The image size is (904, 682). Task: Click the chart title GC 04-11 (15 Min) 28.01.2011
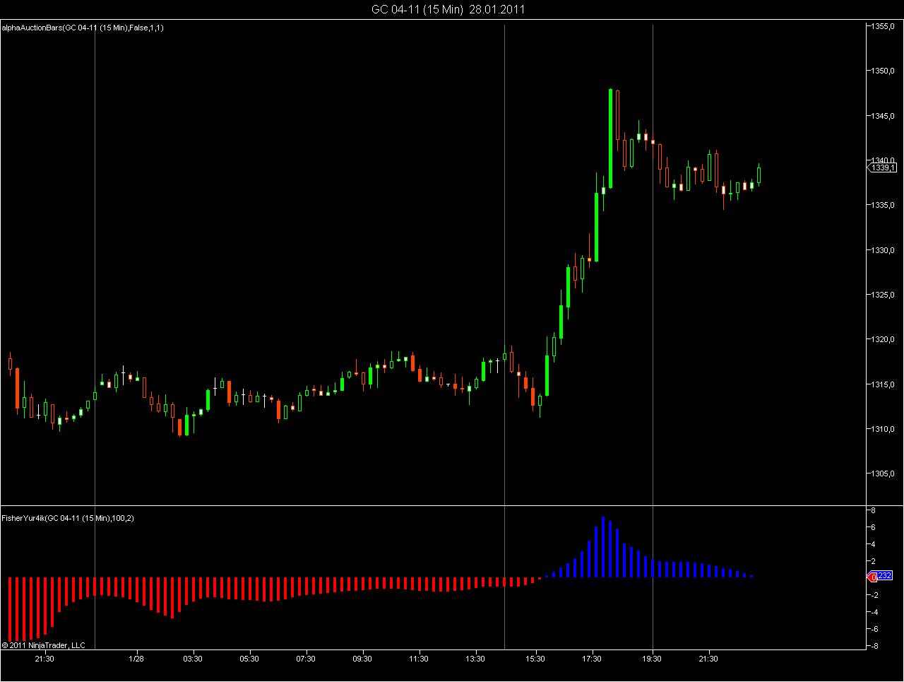[x=448, y=10]
